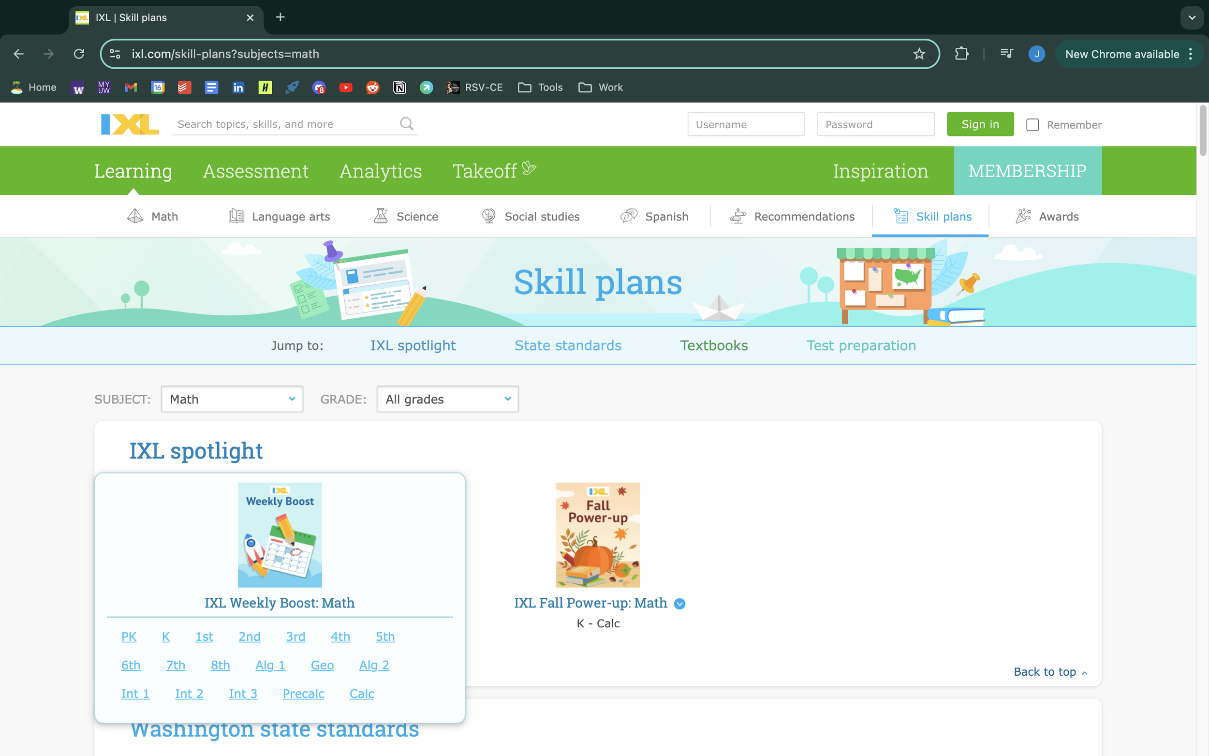Open the Fall Power-up thumbnail
Screen dimensions: 1209x756
point(598,534)
